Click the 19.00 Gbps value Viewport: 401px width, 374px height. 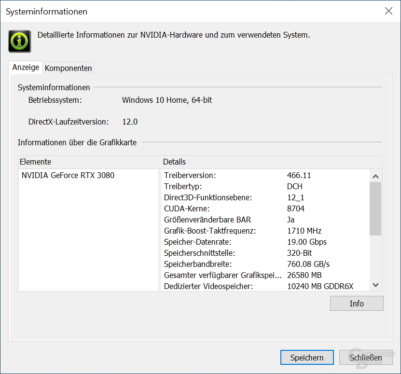(307, 242)
